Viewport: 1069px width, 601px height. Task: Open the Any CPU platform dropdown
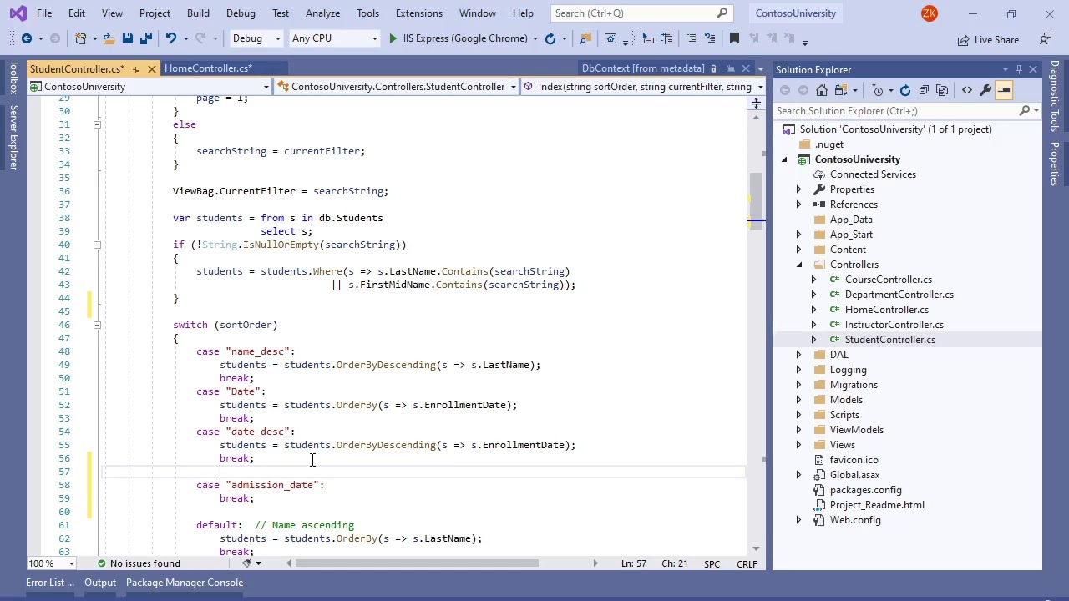tap(334, 38)
